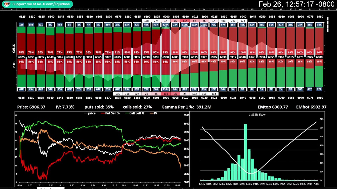This screenshot has height=189, width=337.
Task: Select the put volume cell 827
Action: (137, 94)
